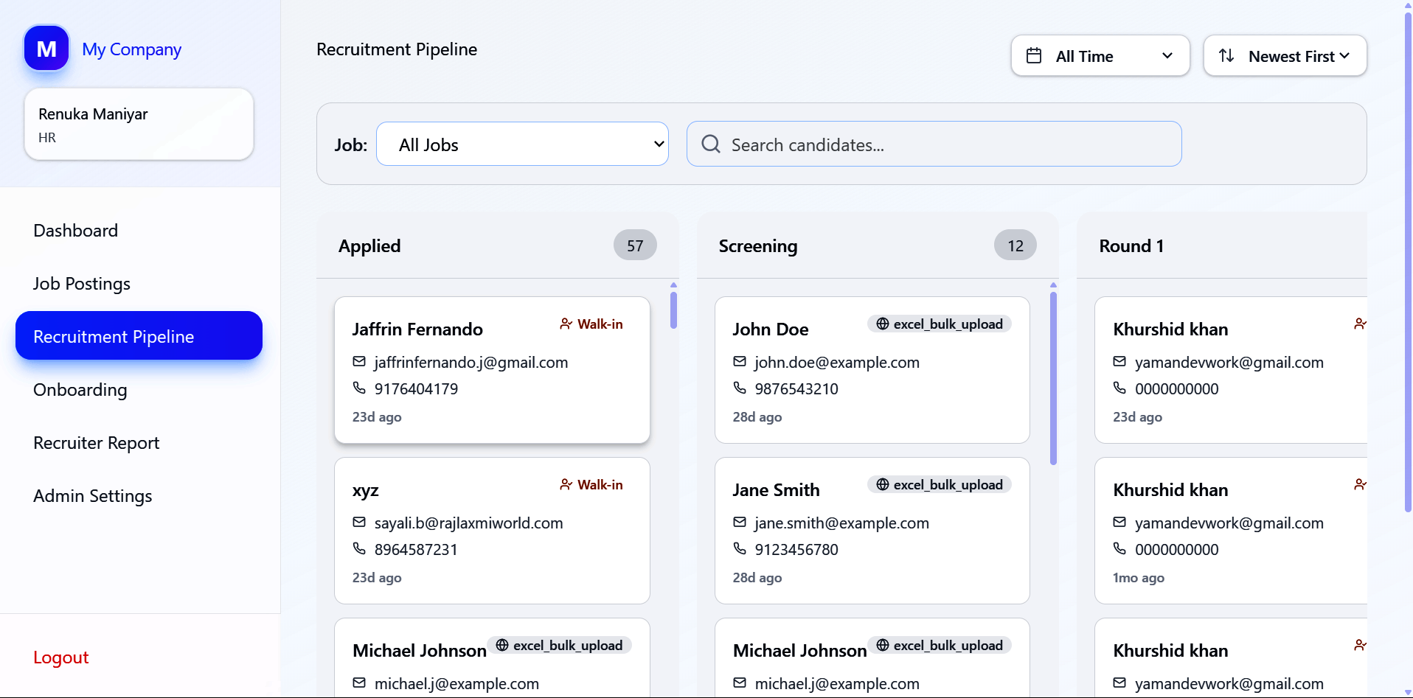Click the Screening column scrollbar thumb
The image size is (1413, 698).
coord(1053,378)
